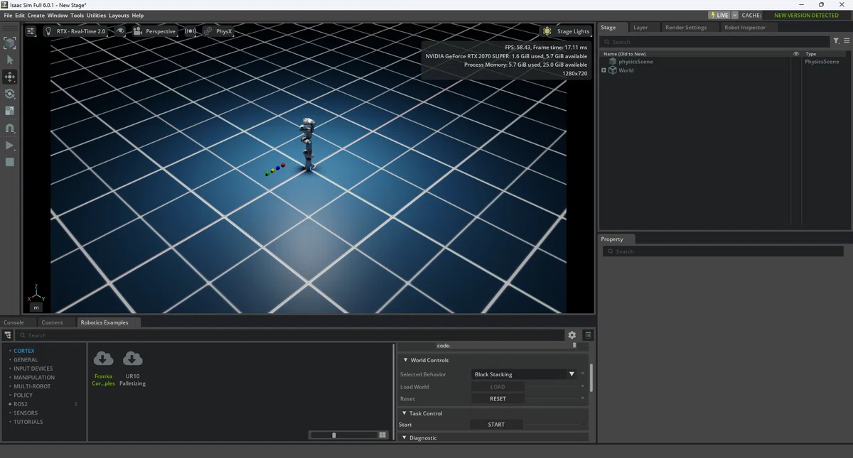Viewport: 853px width, 458px height.
Task: Open the Help menu
Action: click(138, 16)
